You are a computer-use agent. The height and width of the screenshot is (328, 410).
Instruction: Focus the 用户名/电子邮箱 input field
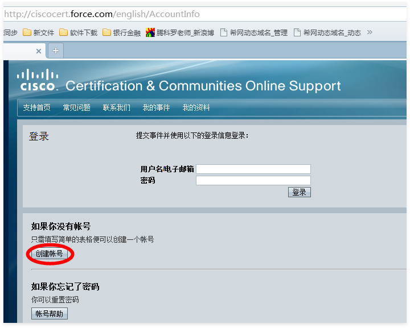253,169
